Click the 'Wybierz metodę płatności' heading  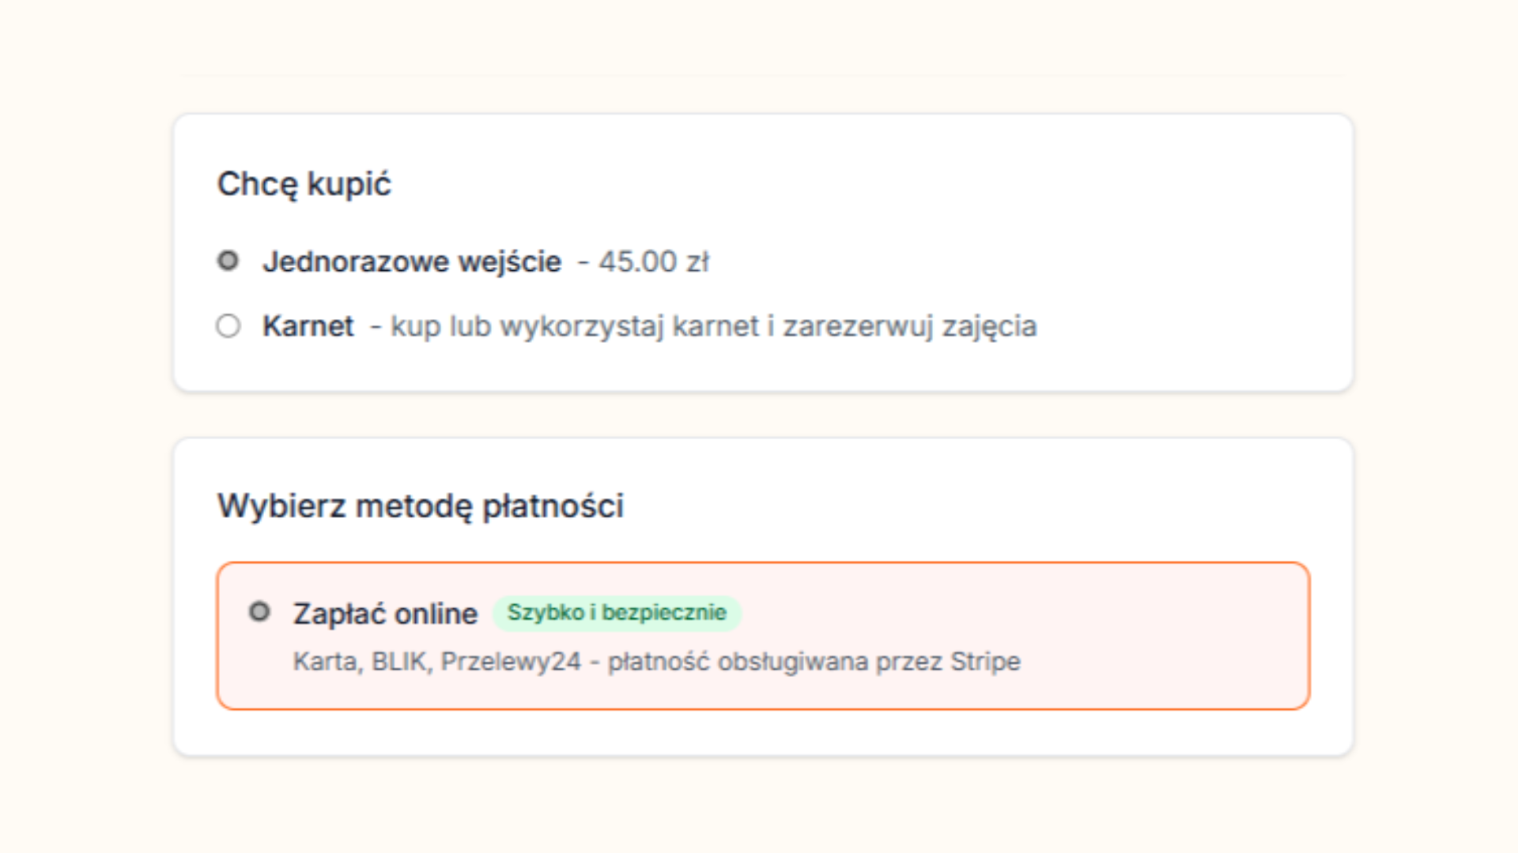pos(421,506)
